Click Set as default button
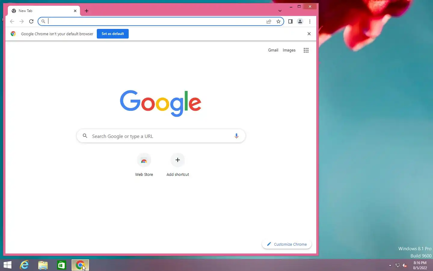Screen dimensions: 433x271 coord(113,34)
